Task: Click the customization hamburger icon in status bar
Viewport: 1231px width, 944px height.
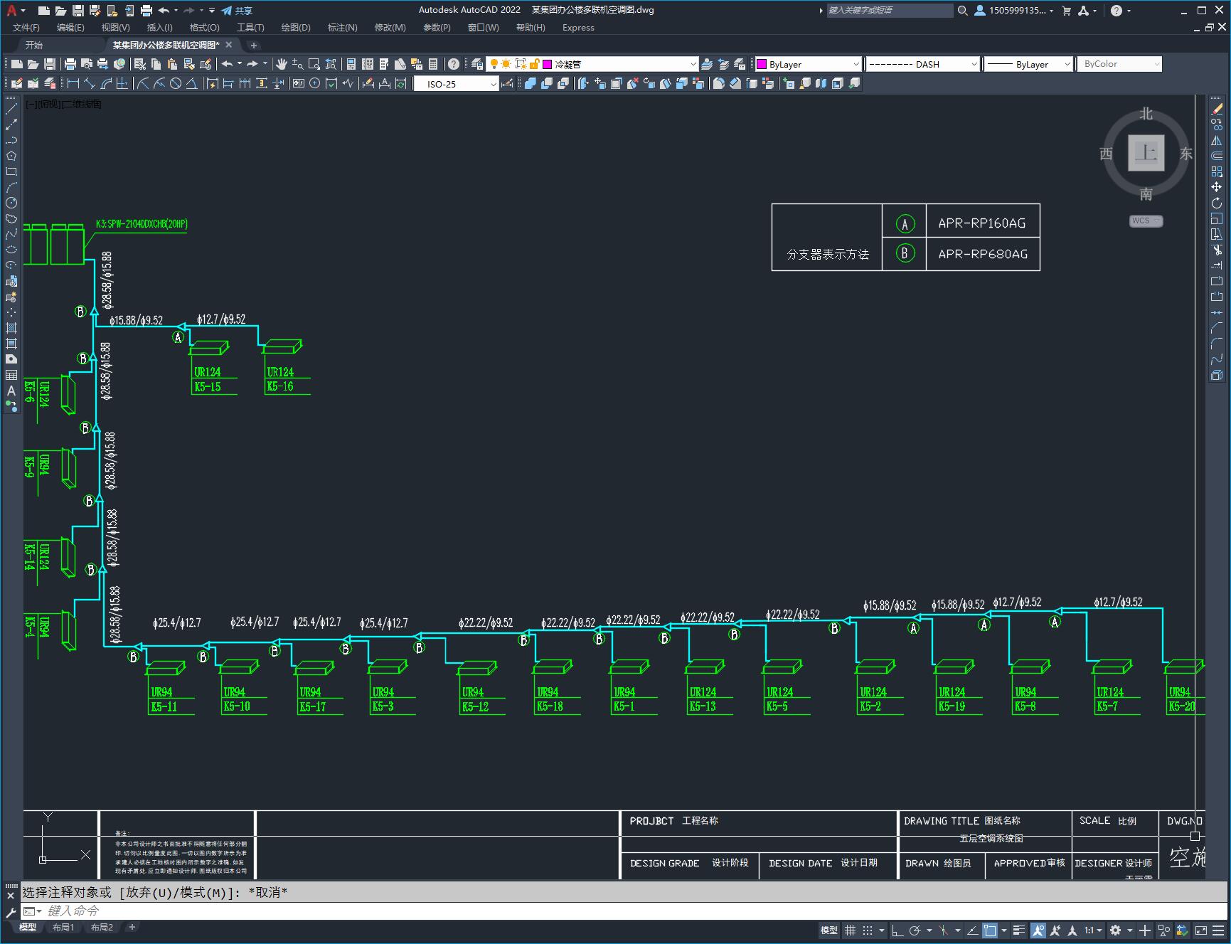Action: point(1218,930)
